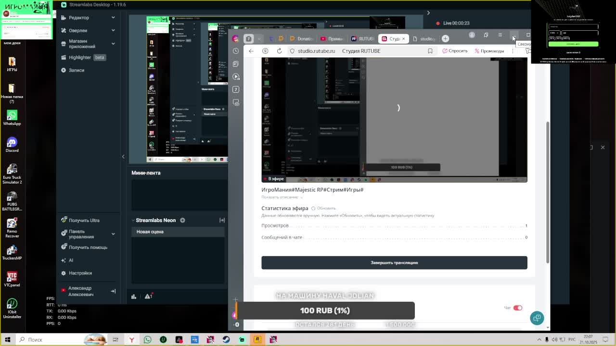Add a scene with the plus icon

point(182,220)
